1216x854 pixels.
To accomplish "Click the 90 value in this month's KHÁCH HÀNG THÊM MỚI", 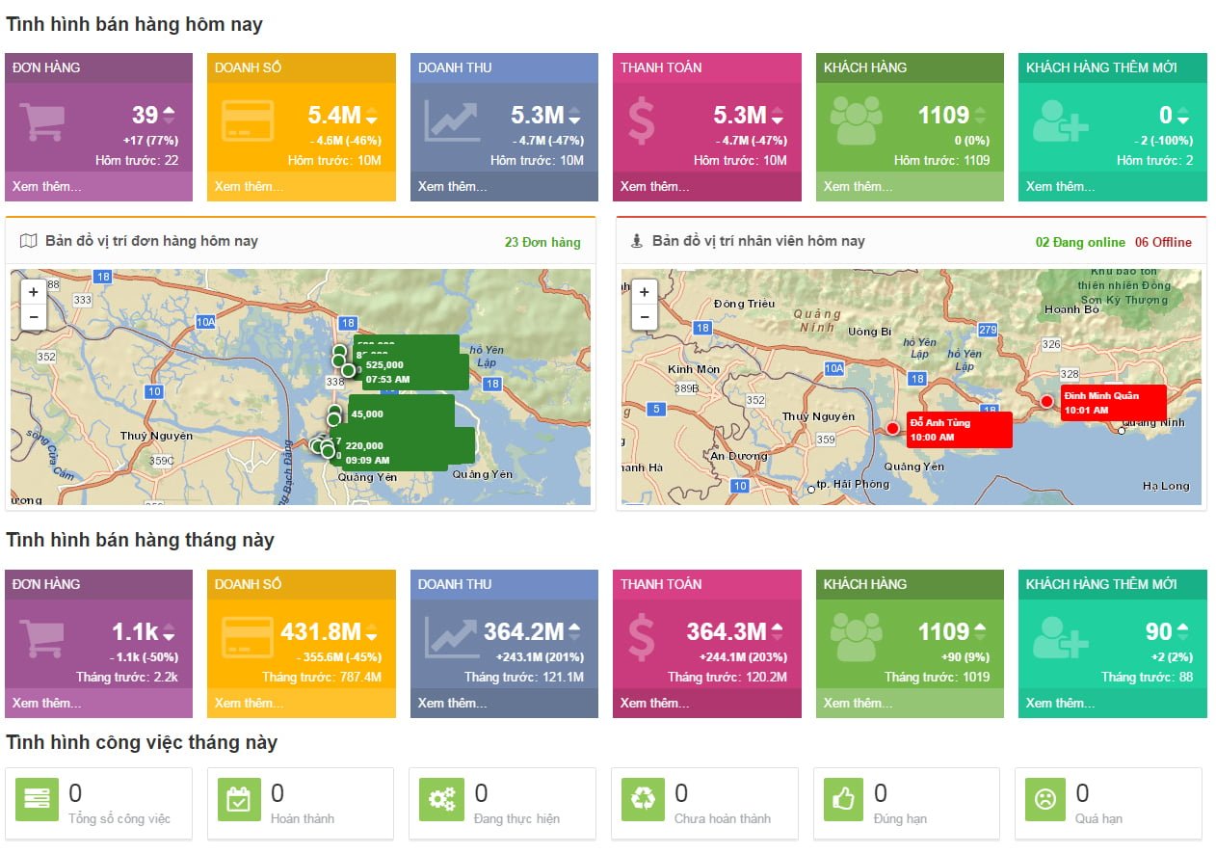I will pyautogui.click(x=1158, y=632).
